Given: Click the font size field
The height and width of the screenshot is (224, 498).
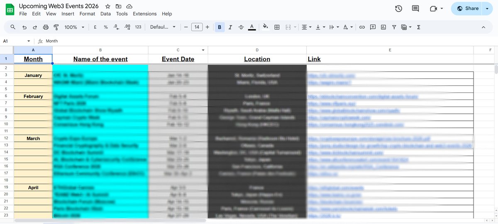Looking at the screenshot, I should (x=197, y=27).
